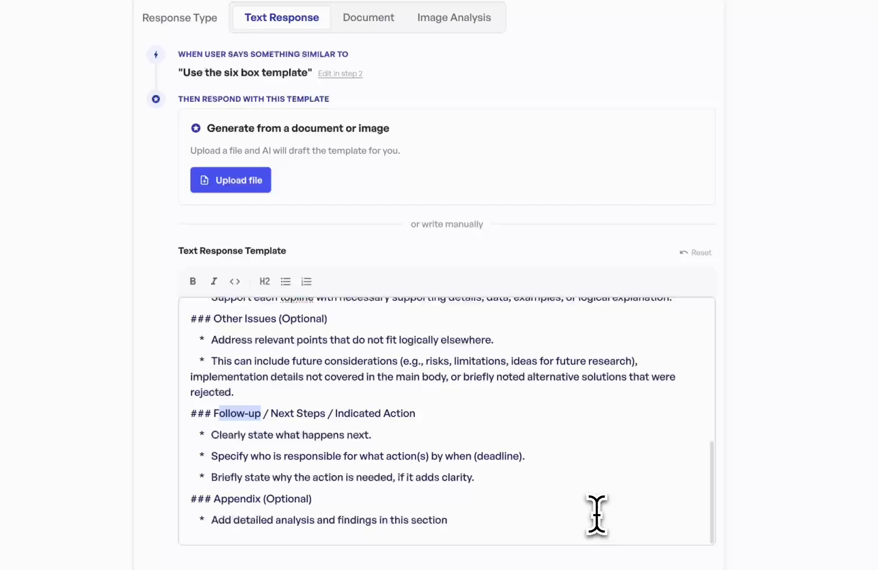
Task: Toggle italic formatting in the toolbar
Action: point(213,281)
